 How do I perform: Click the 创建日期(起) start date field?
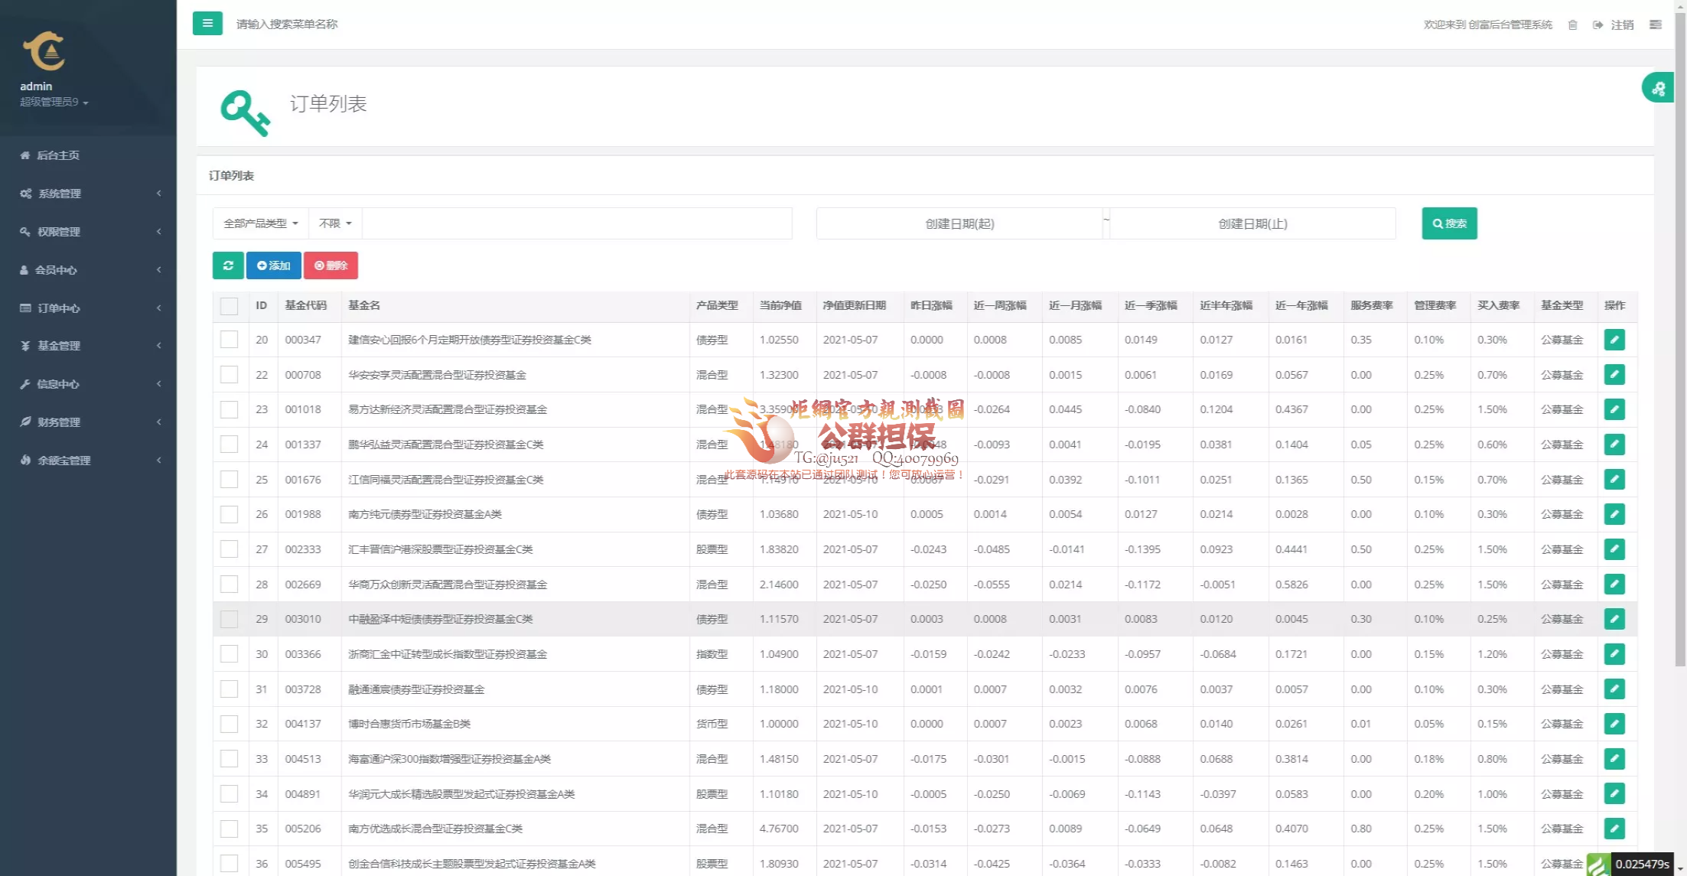(959, 224)
